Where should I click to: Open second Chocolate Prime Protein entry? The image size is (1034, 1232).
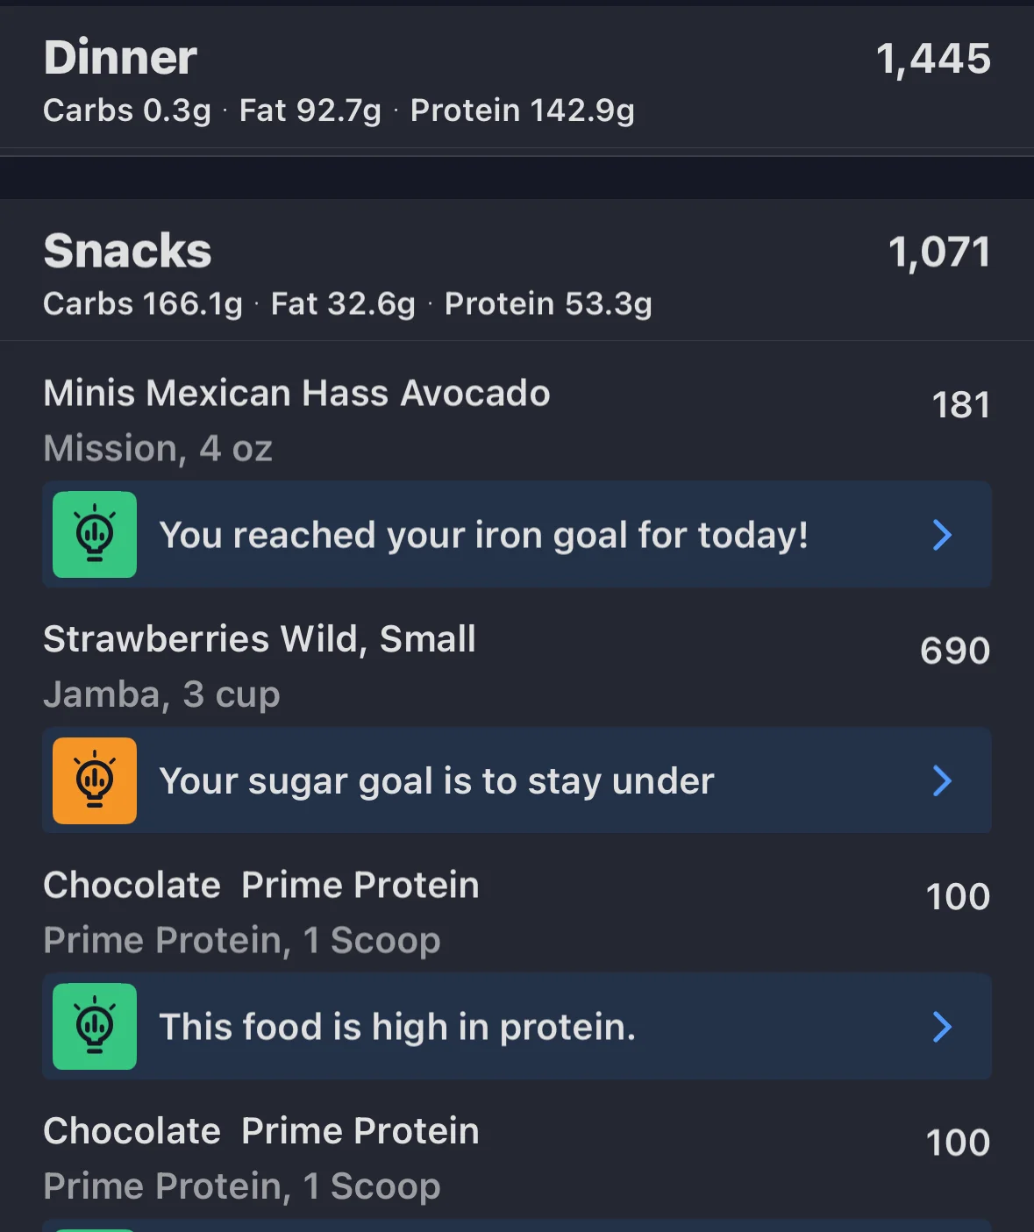click(x=517, y=1157)
